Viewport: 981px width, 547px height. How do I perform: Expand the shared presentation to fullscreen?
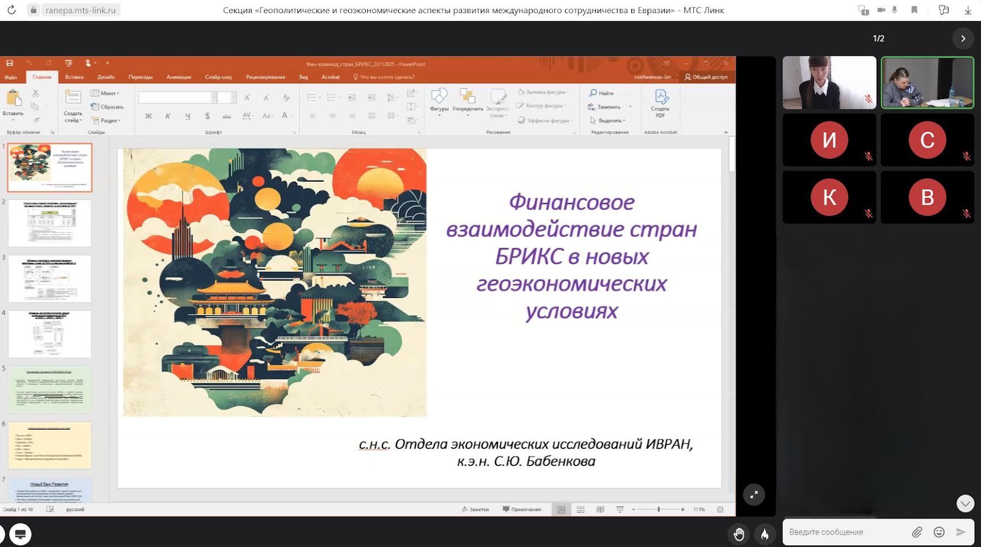coord(754,495)
